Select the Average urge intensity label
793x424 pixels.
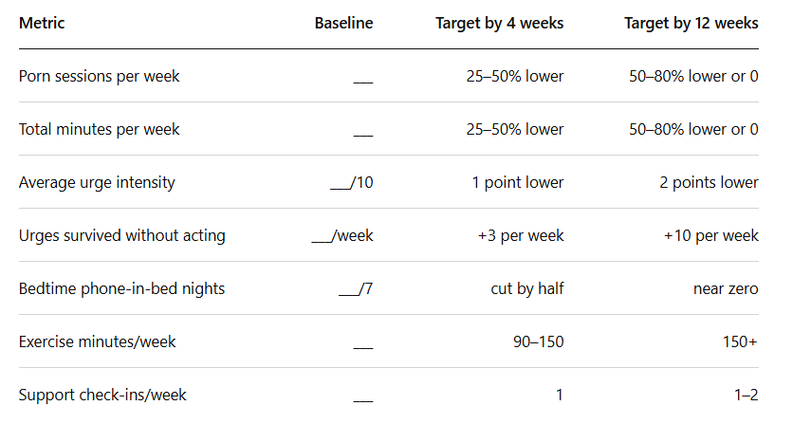pyautogui.click(x=97, y=183)
